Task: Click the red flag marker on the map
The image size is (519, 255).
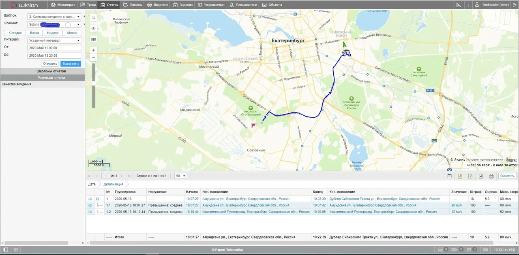Action: tap(253, 125)
